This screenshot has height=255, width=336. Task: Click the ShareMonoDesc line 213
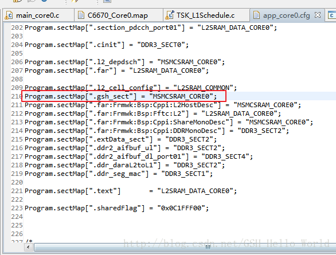[169, 122]
